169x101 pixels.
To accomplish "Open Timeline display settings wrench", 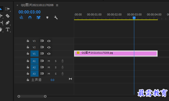I will (56, 18).
